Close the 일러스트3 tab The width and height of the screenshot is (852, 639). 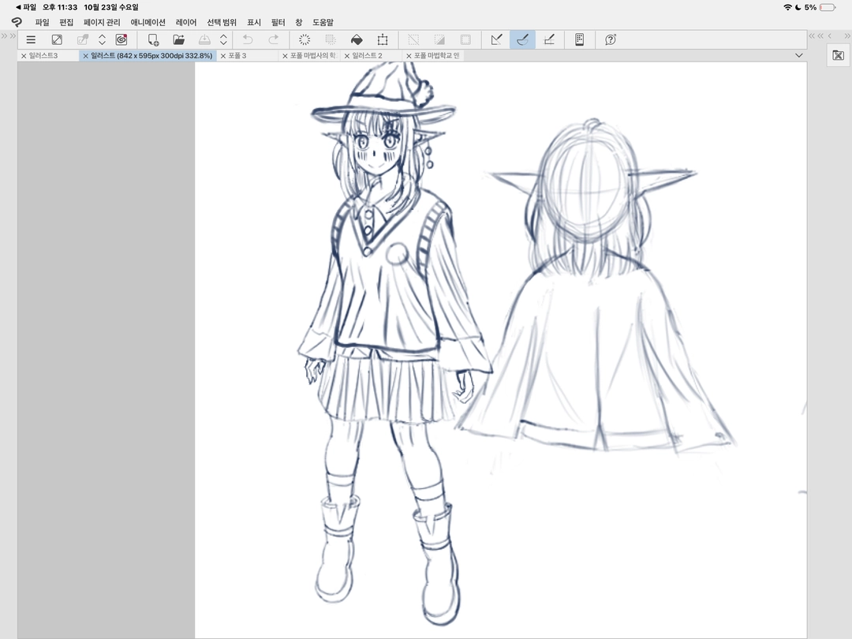click(24, 55)
